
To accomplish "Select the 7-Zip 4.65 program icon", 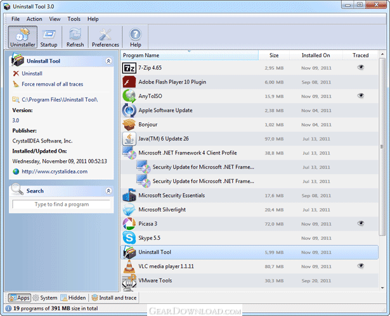I will click(x=129, y=68).
